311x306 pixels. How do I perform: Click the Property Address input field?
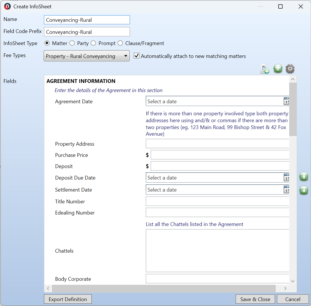tap(217, 144)
